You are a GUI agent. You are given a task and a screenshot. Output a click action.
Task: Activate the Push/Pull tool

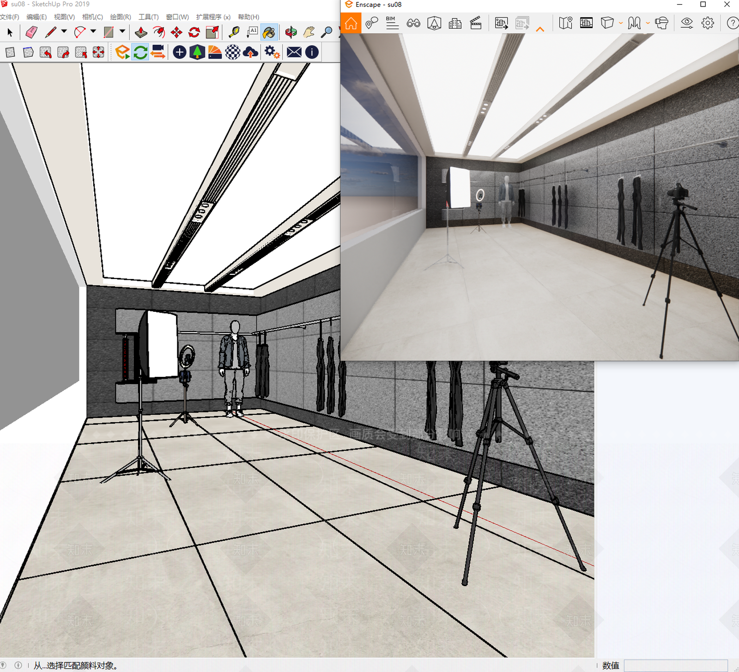click(141, 32)
